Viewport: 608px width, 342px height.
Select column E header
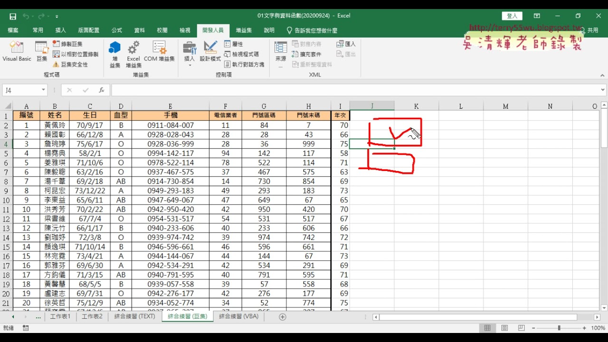(170, 106)
